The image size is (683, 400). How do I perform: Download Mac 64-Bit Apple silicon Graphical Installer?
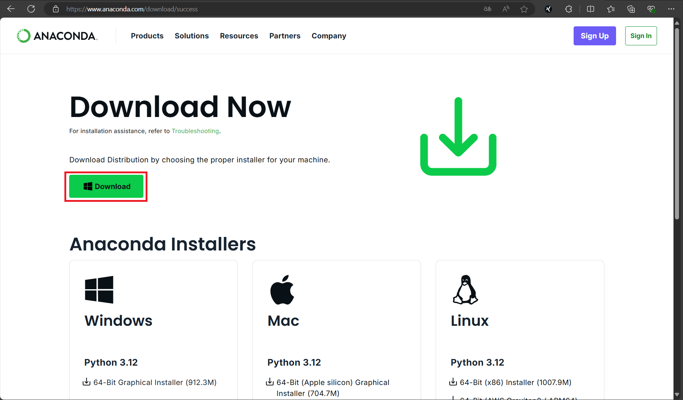[x=333, y=388]
